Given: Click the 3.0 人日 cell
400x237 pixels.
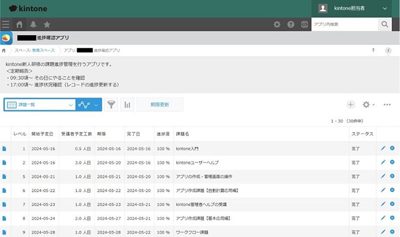Looking at the screenshot, I should point(77,162).
